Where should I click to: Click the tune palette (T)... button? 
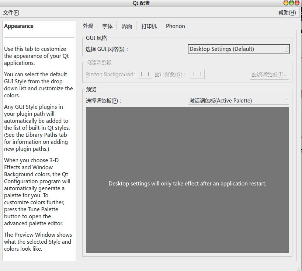(270, 74)
